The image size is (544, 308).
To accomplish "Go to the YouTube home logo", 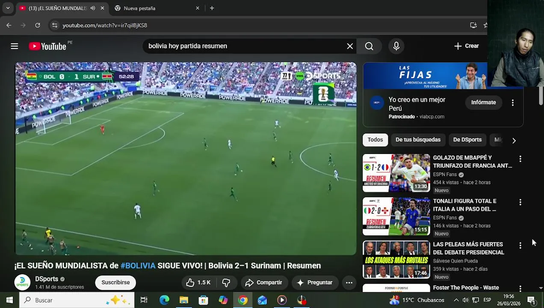I will 47,46.
